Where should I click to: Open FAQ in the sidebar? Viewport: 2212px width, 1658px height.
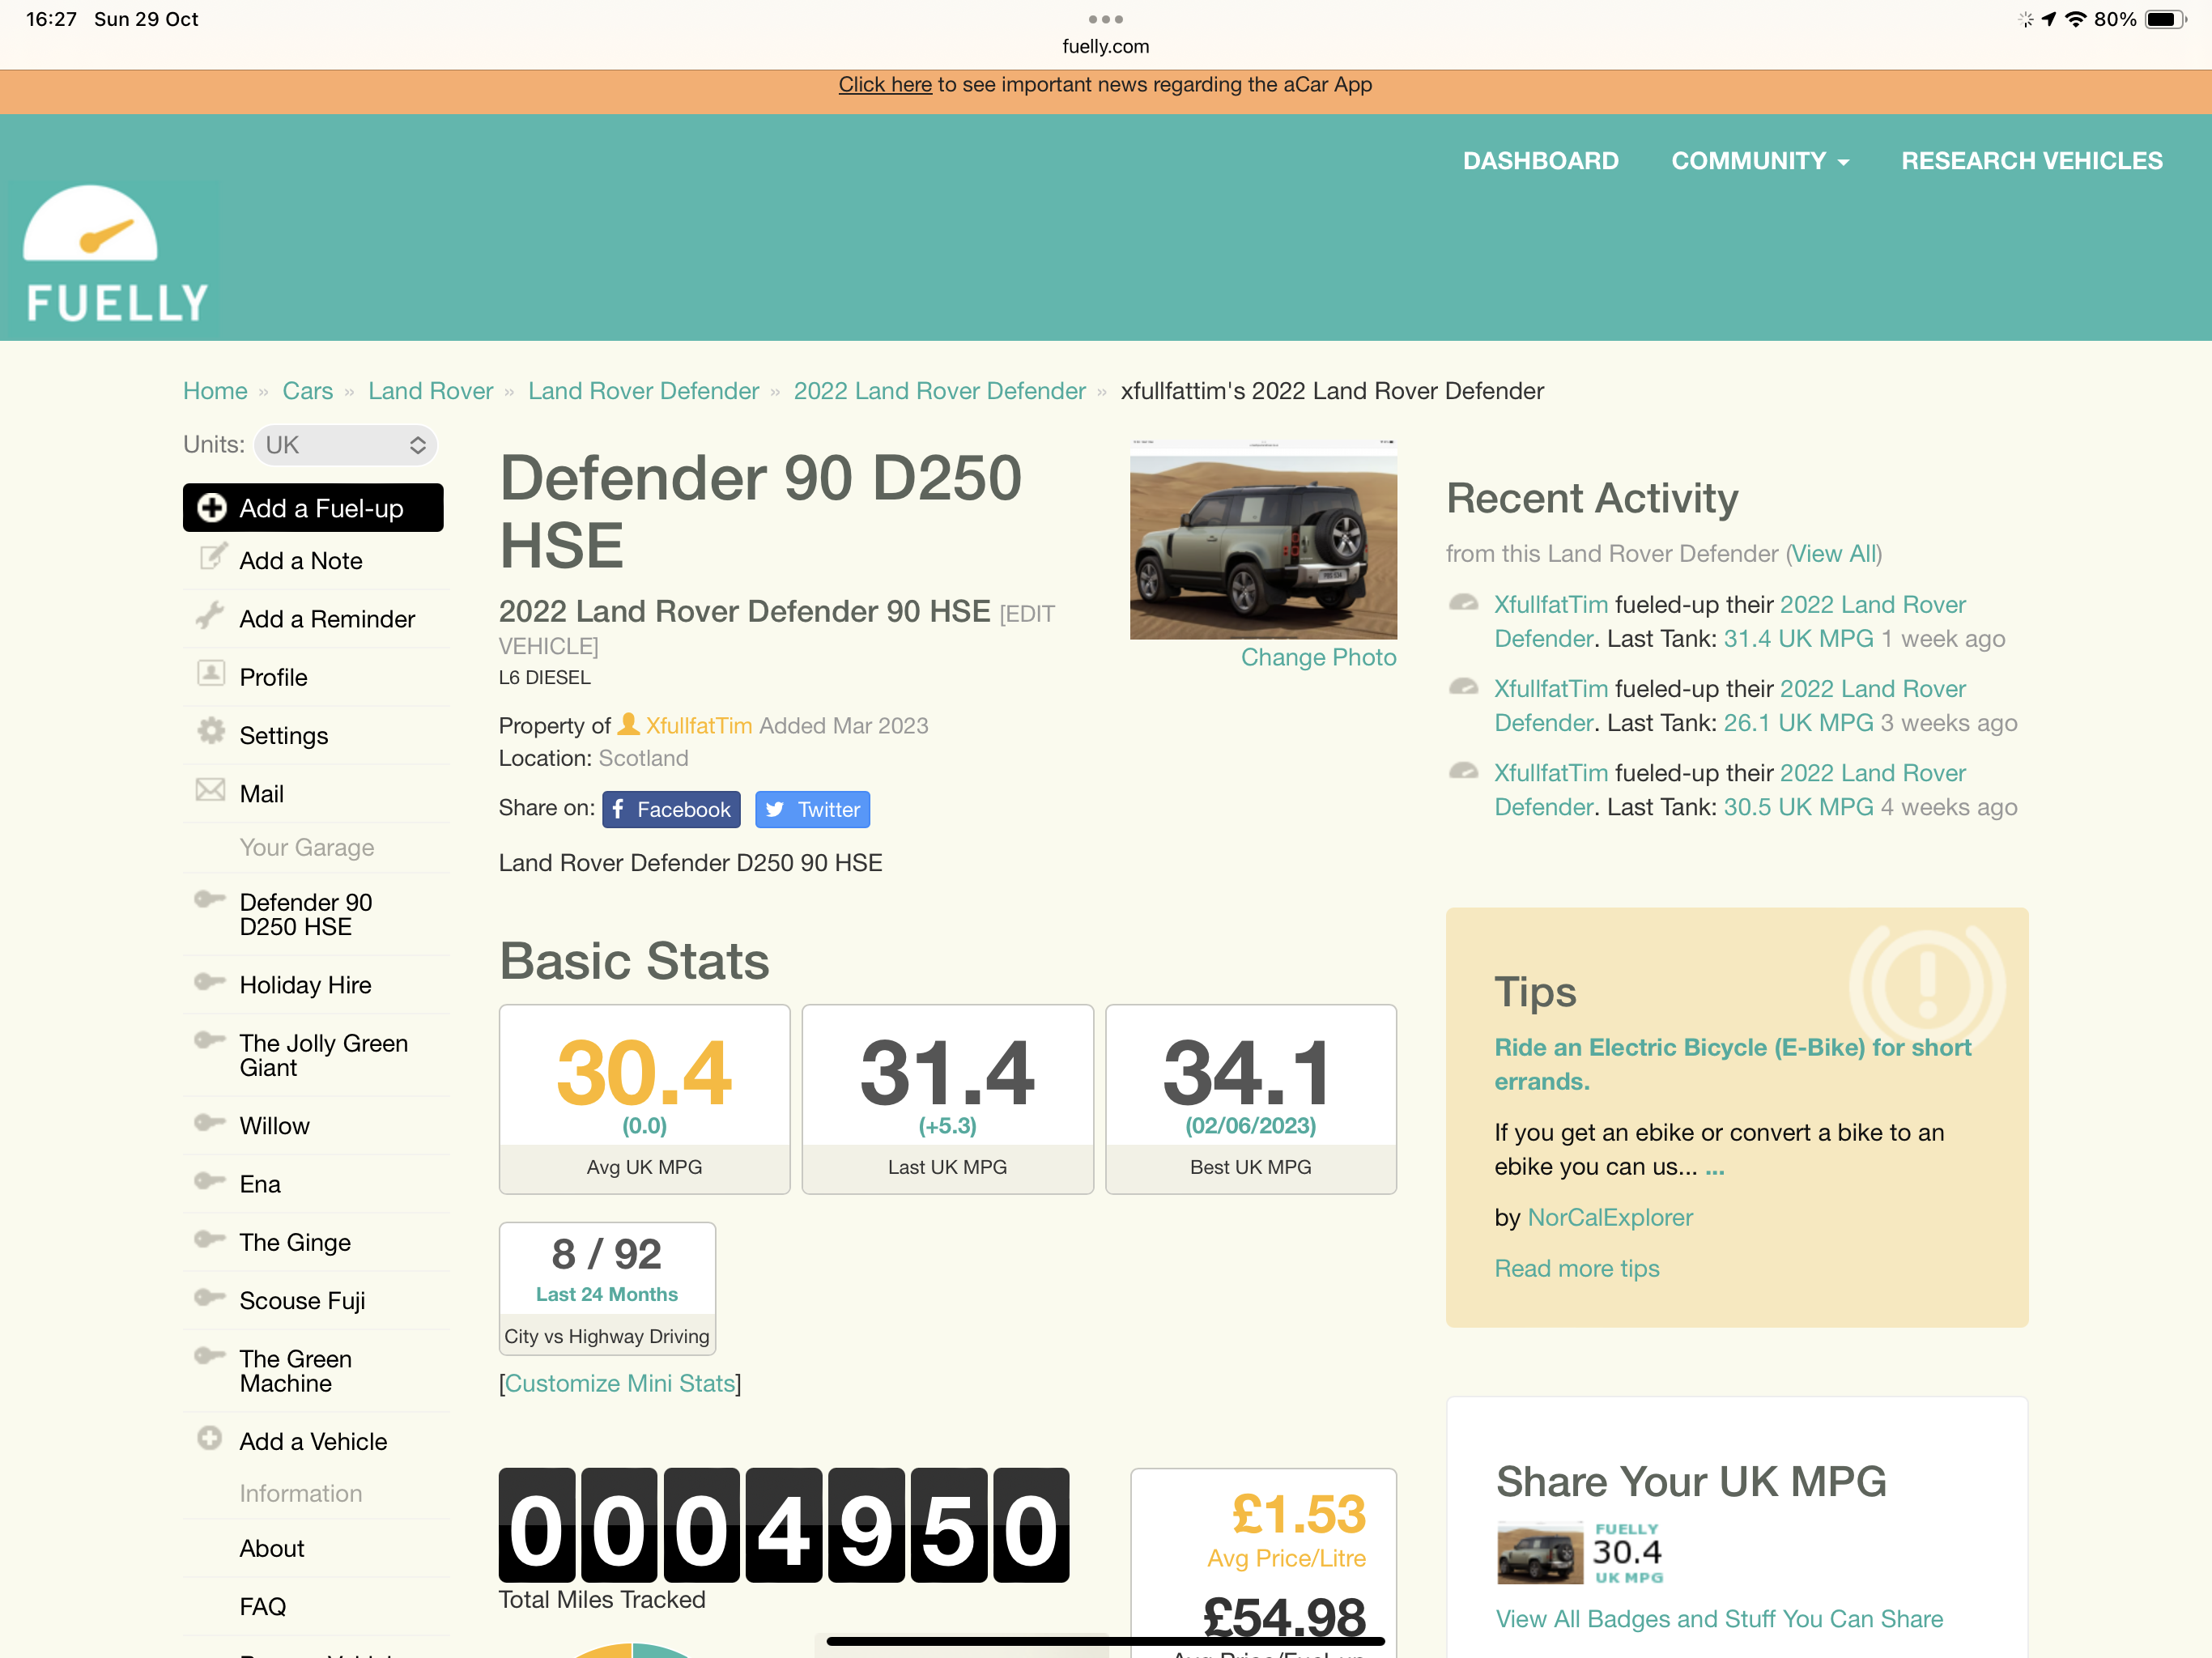pyautogui.click(x=263, y=1607)
